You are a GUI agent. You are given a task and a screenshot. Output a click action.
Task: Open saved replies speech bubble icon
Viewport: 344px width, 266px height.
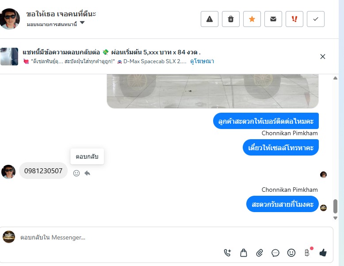click(275, 253)
